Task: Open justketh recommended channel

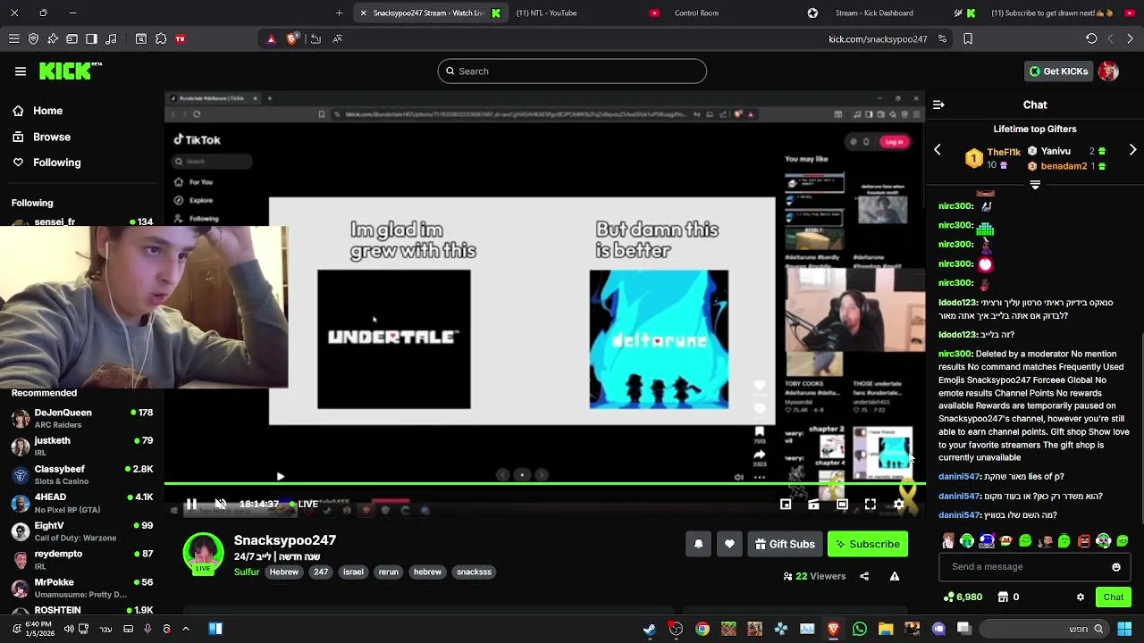Action: point(81,446)
